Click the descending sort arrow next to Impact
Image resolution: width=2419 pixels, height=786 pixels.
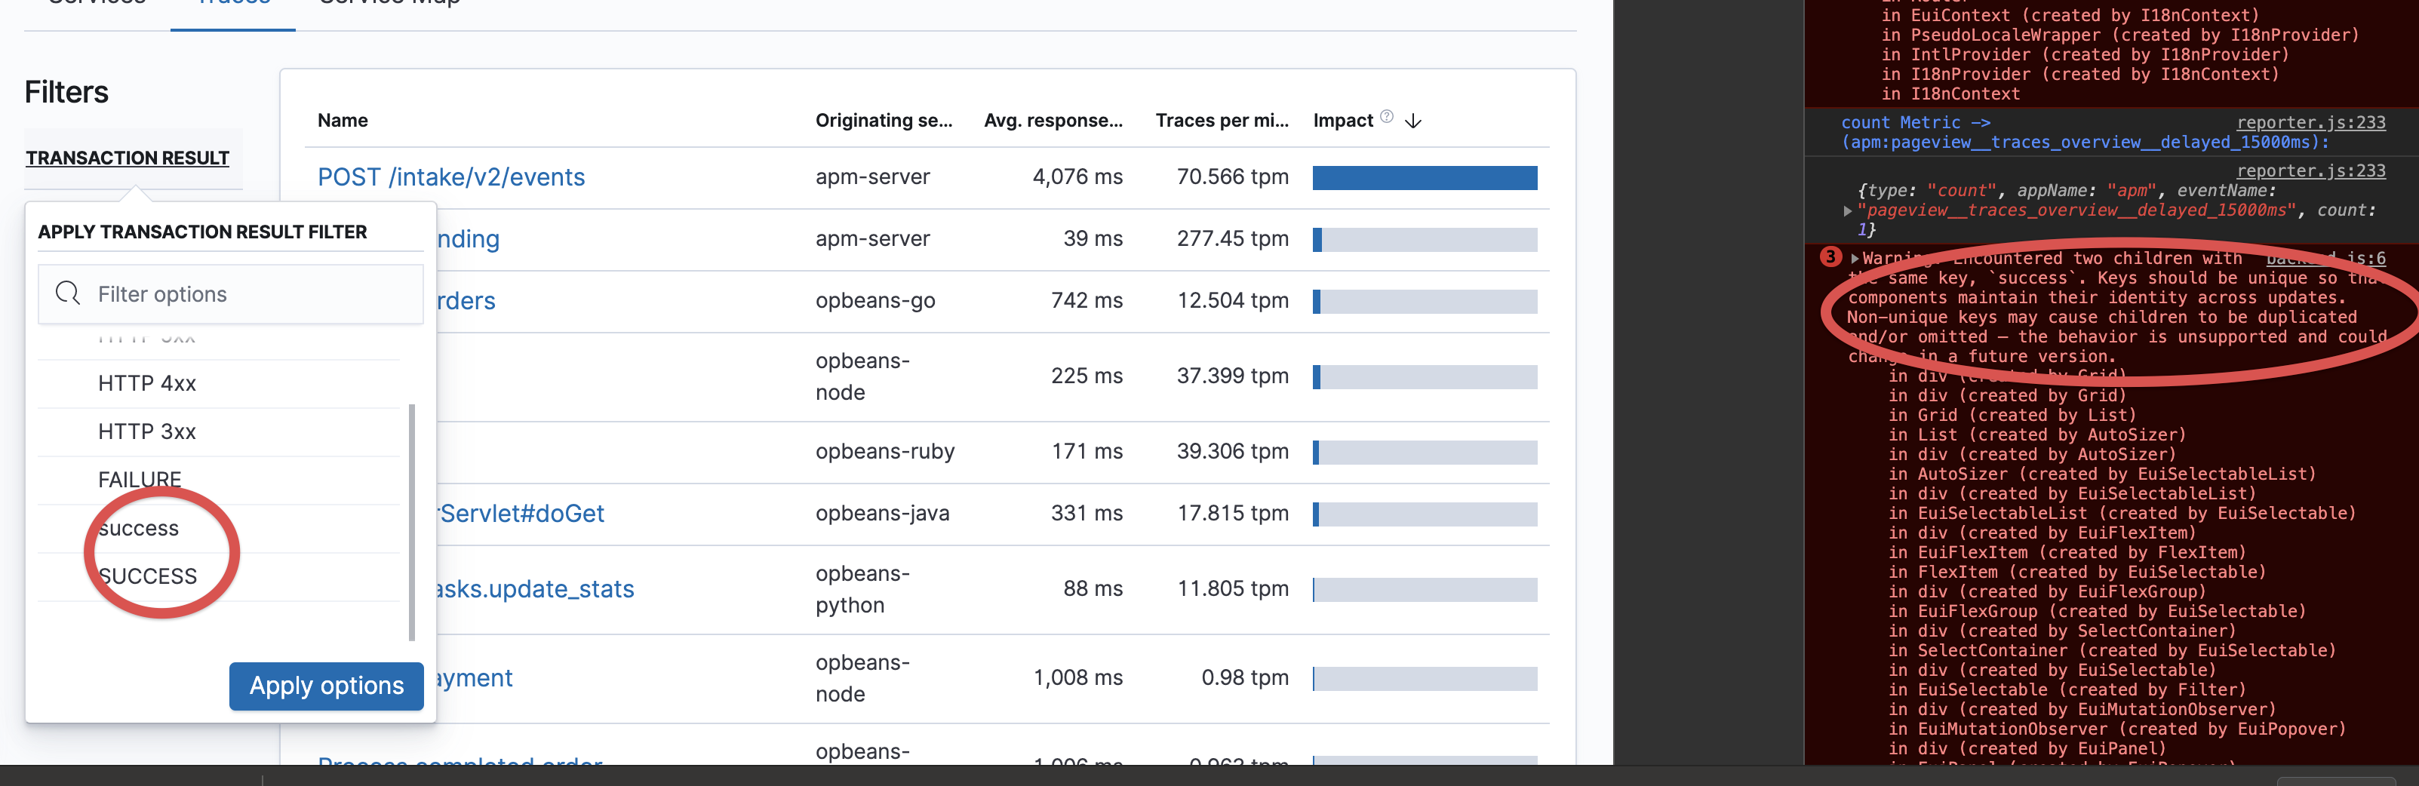1413,120
